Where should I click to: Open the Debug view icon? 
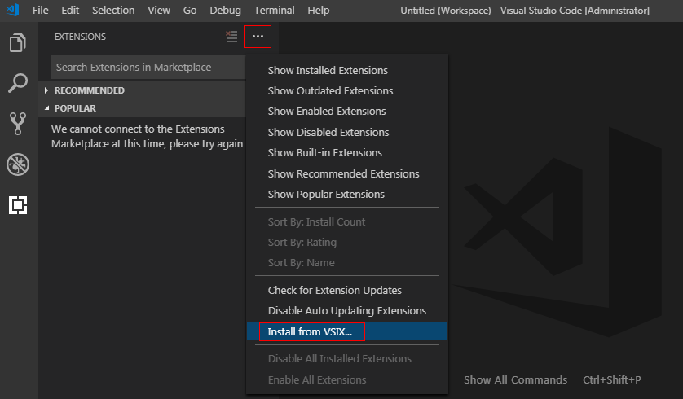tap(18, 164)
